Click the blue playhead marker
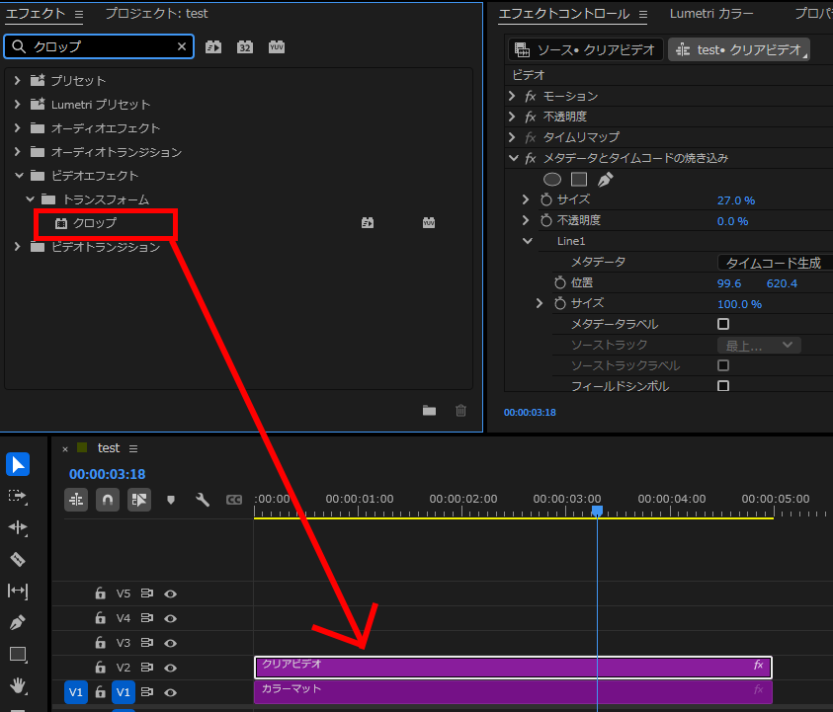Image resolution: width=833 pixels, height=712 pixels. [597, 511]
